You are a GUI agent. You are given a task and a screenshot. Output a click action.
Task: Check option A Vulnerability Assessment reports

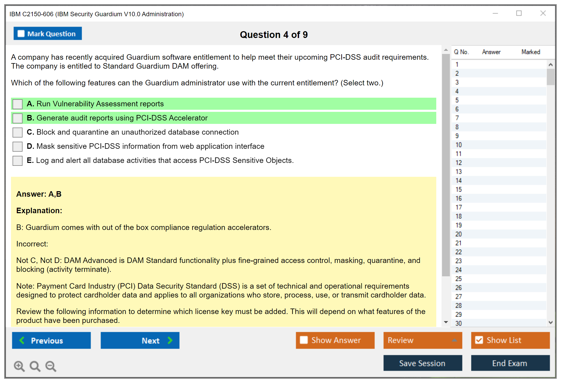(x=18, y=104)
